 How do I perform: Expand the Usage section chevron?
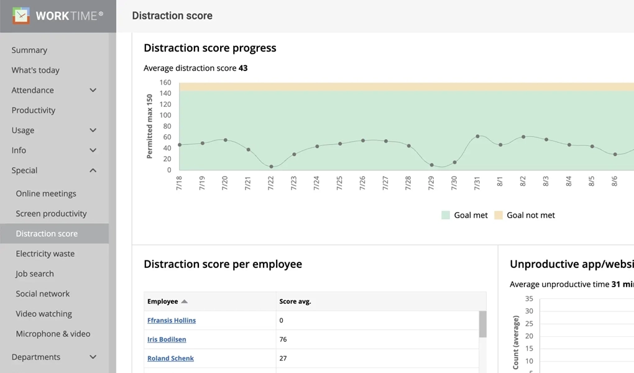93,131
